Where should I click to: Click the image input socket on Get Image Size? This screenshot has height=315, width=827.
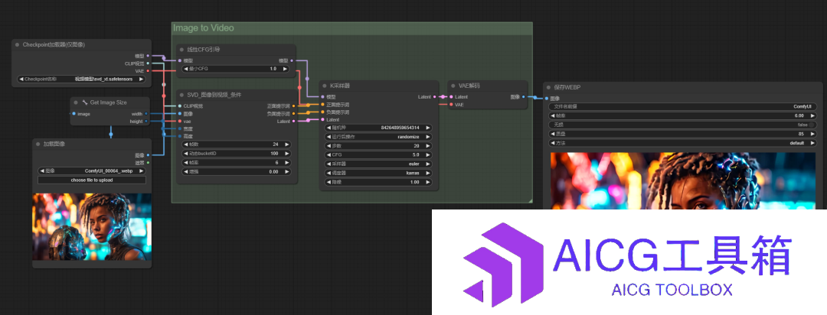click(x=74, y=113)
